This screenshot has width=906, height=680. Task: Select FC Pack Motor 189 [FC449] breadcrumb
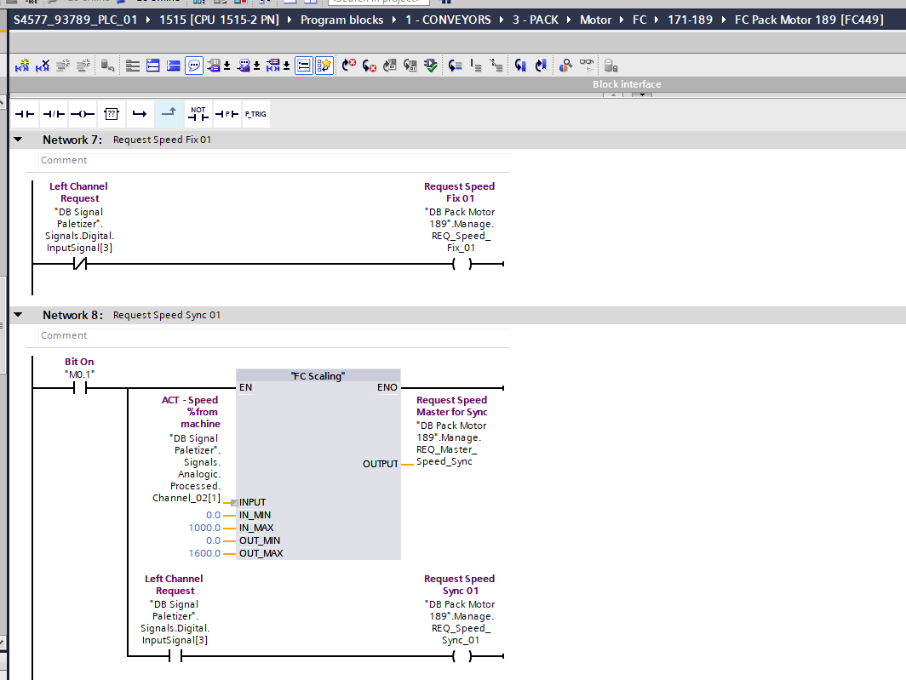(x=809, y=20)
